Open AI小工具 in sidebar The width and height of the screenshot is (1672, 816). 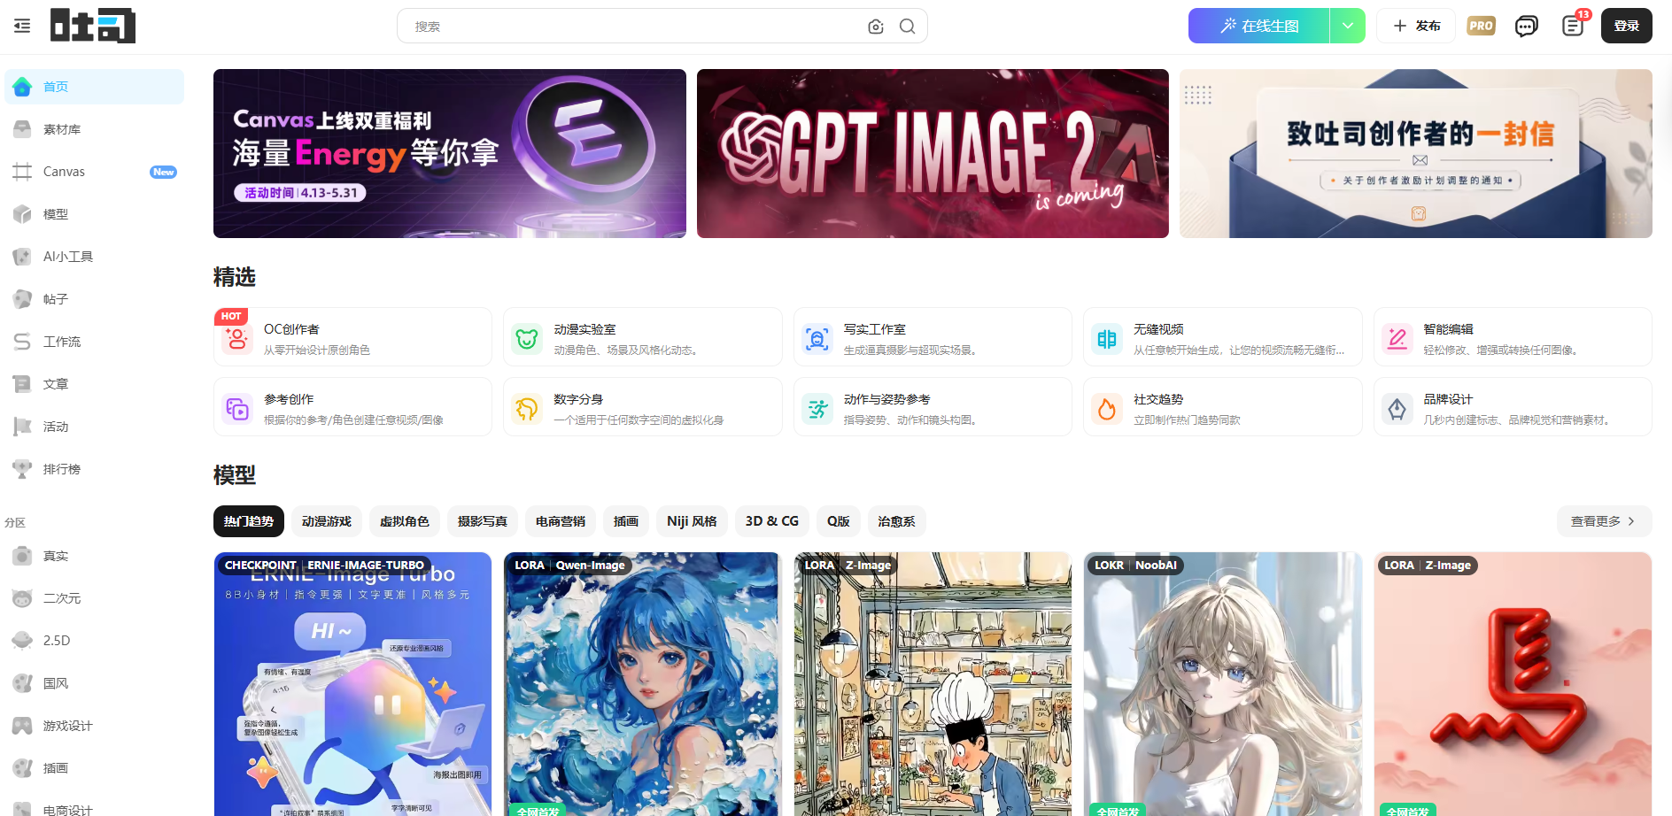point(95,257)
